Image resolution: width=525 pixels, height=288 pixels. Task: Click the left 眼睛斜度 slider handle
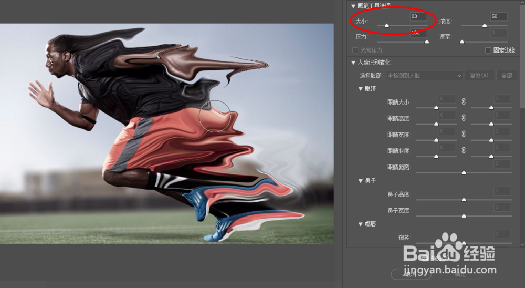pos(436,157)
